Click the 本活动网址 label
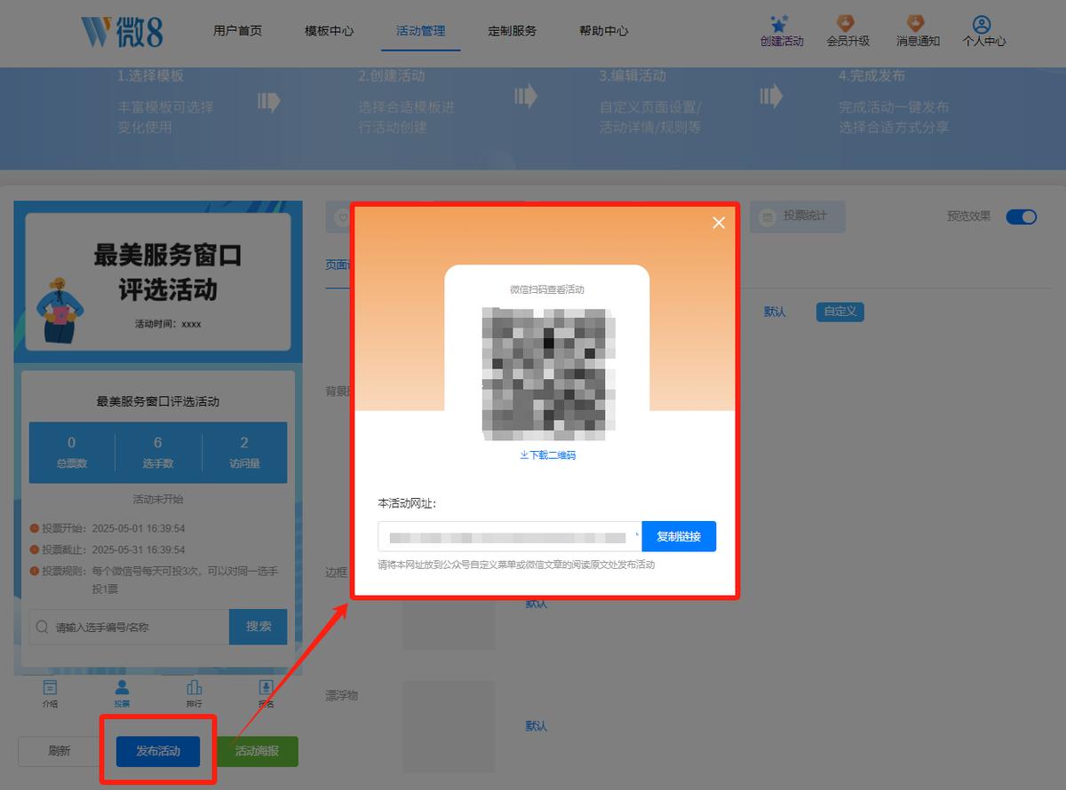Viewport: 1066px width, 790px height. [407, 503]
